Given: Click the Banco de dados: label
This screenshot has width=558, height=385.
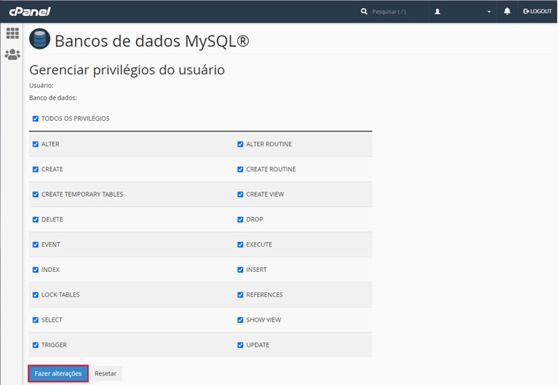Looking at the screenshot, I should (53, 98).
